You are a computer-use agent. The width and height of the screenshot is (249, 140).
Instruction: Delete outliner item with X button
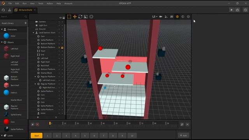point(56,117)
